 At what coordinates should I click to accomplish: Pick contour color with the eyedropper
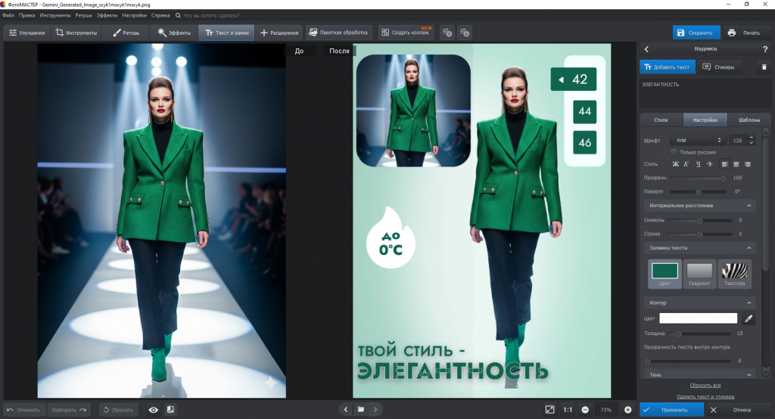point(749,318)
